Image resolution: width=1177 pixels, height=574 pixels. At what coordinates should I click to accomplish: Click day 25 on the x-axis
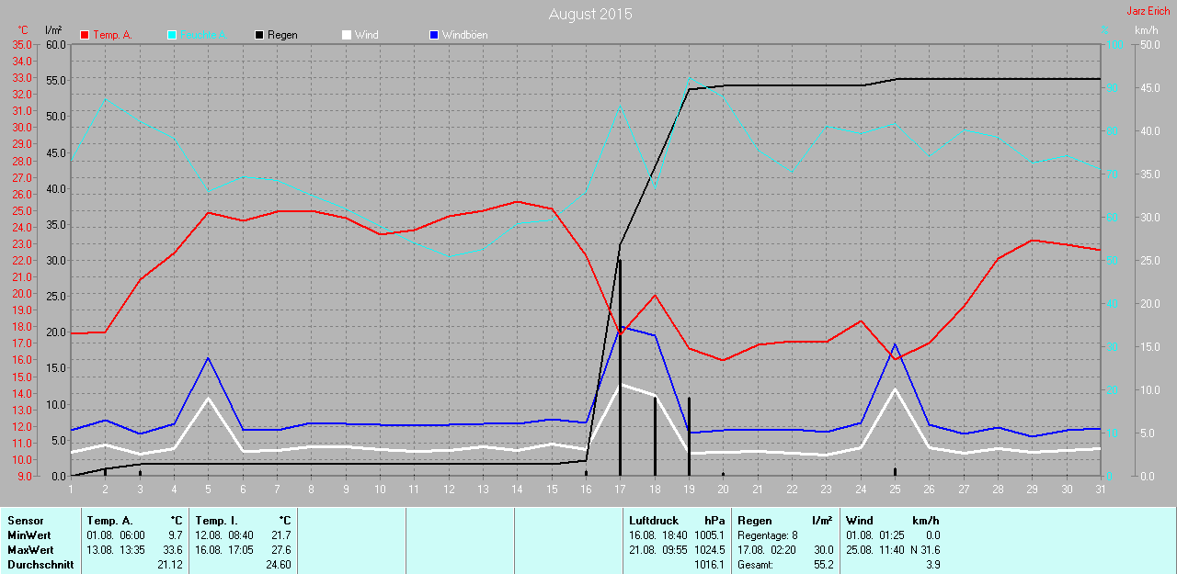(895, 489)
